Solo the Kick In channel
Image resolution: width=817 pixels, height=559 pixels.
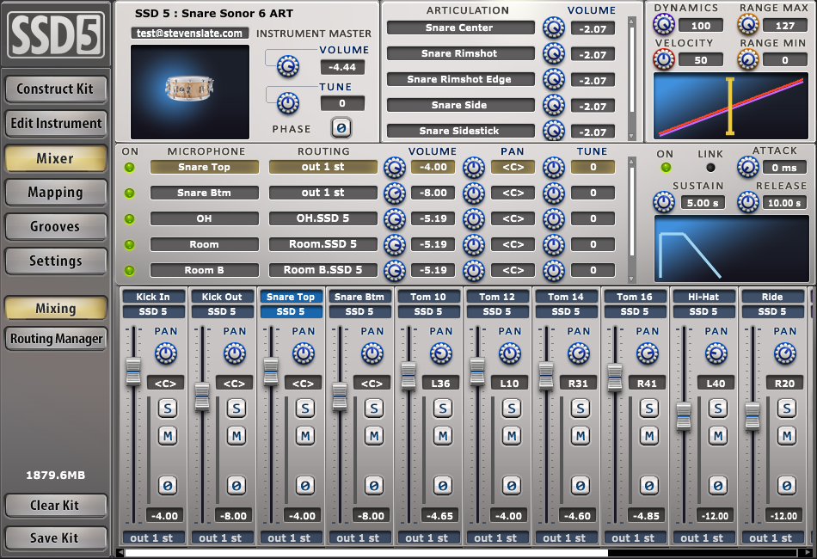[167, 408]
